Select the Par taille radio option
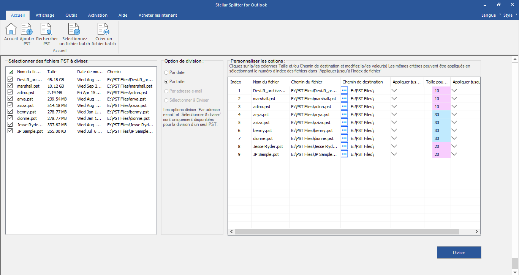This screenshot has width=519, height=275. (166, 82)
